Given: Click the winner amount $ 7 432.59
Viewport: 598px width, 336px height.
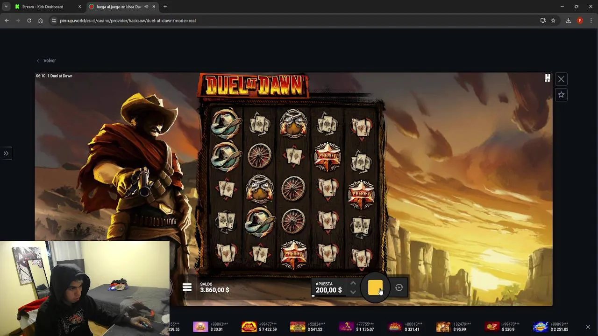Looking at the screenshot, I should (x=268, y=329).
